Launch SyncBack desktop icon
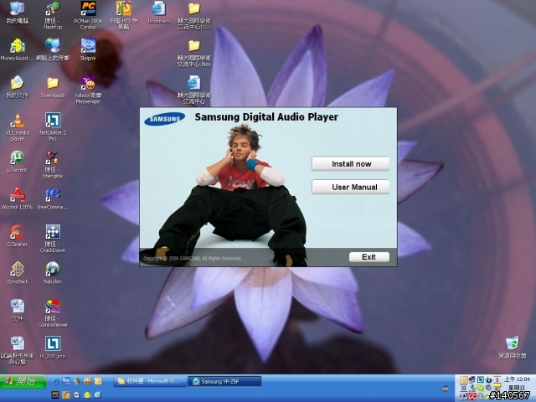Image resolution: width=536 pixels, height=402 pixels. coord(17,273)
